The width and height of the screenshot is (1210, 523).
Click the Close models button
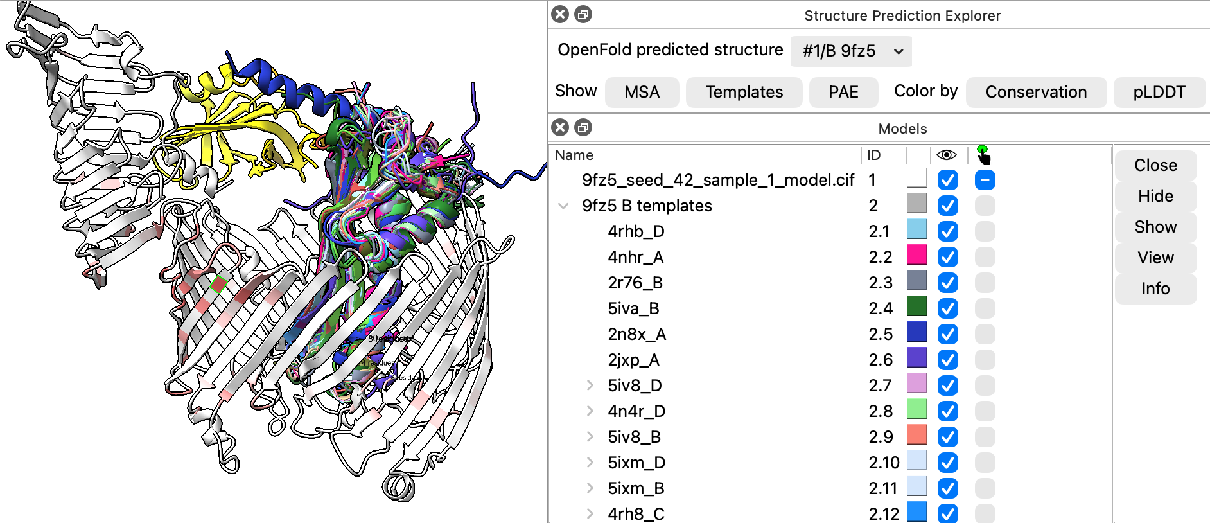click(1155, 165)
